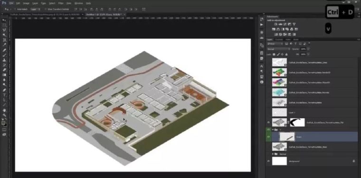
Task: Click the Fill value field
Action: 304,54
